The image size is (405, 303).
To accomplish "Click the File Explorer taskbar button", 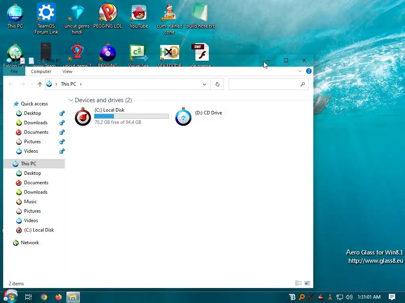I will pos(73,297).
